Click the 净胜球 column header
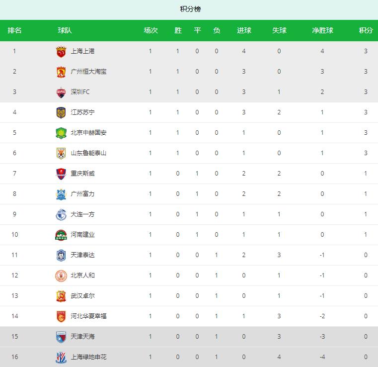The width and height of the screenshot is (378, 367). [322, 31]
